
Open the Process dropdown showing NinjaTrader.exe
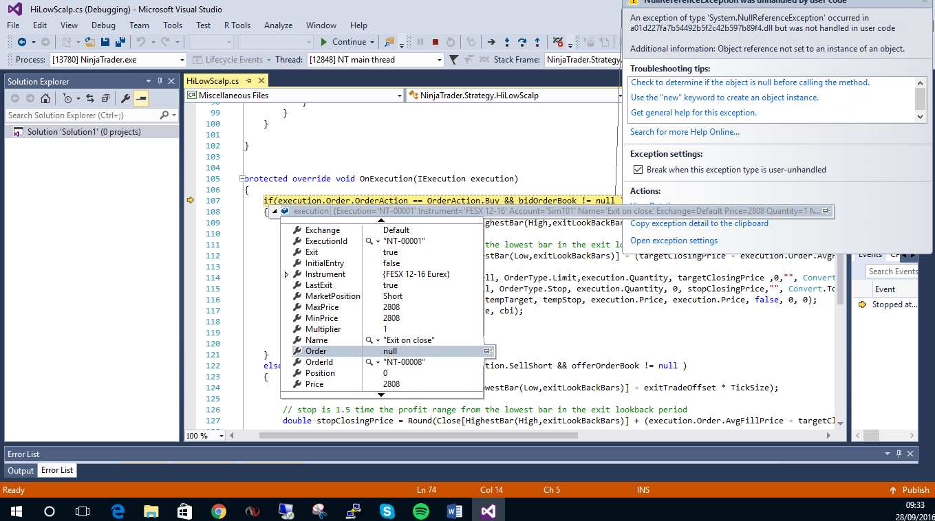182,60
